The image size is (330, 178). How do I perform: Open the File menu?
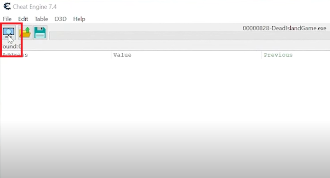point(7,19)
